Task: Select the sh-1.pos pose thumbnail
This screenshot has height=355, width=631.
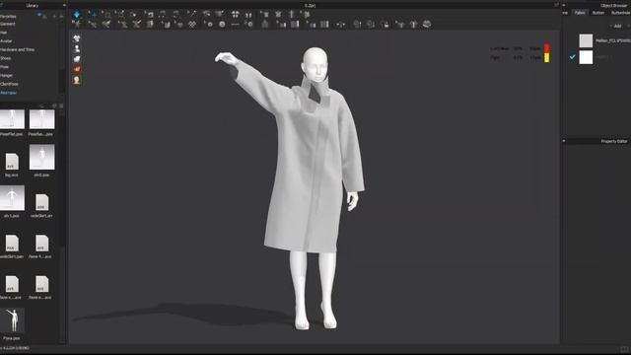Action: pyautogui.click(x=12, y=197)
